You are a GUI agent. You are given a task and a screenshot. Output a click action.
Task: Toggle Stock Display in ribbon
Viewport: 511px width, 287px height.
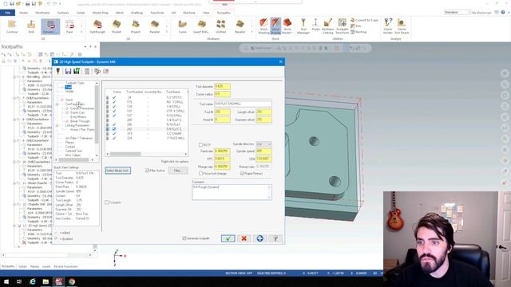pyautogui.click(x=275, y=26)
